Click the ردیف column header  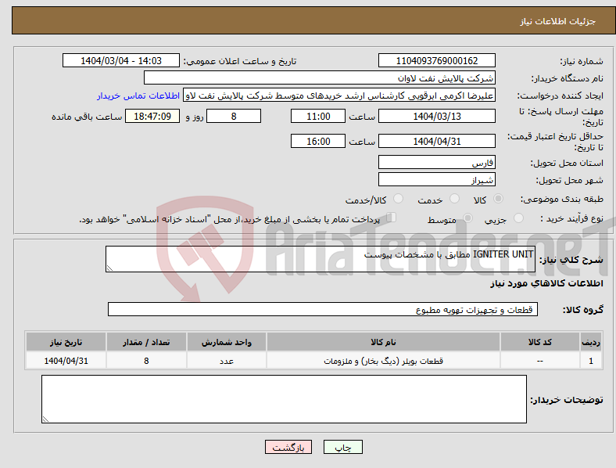click(x=591, y=342)
